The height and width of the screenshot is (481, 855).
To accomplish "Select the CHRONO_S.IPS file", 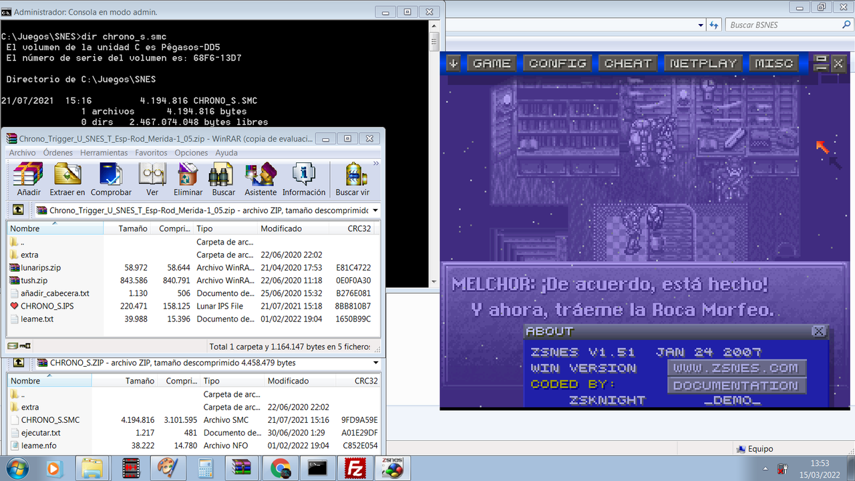I will pos(191,306).
